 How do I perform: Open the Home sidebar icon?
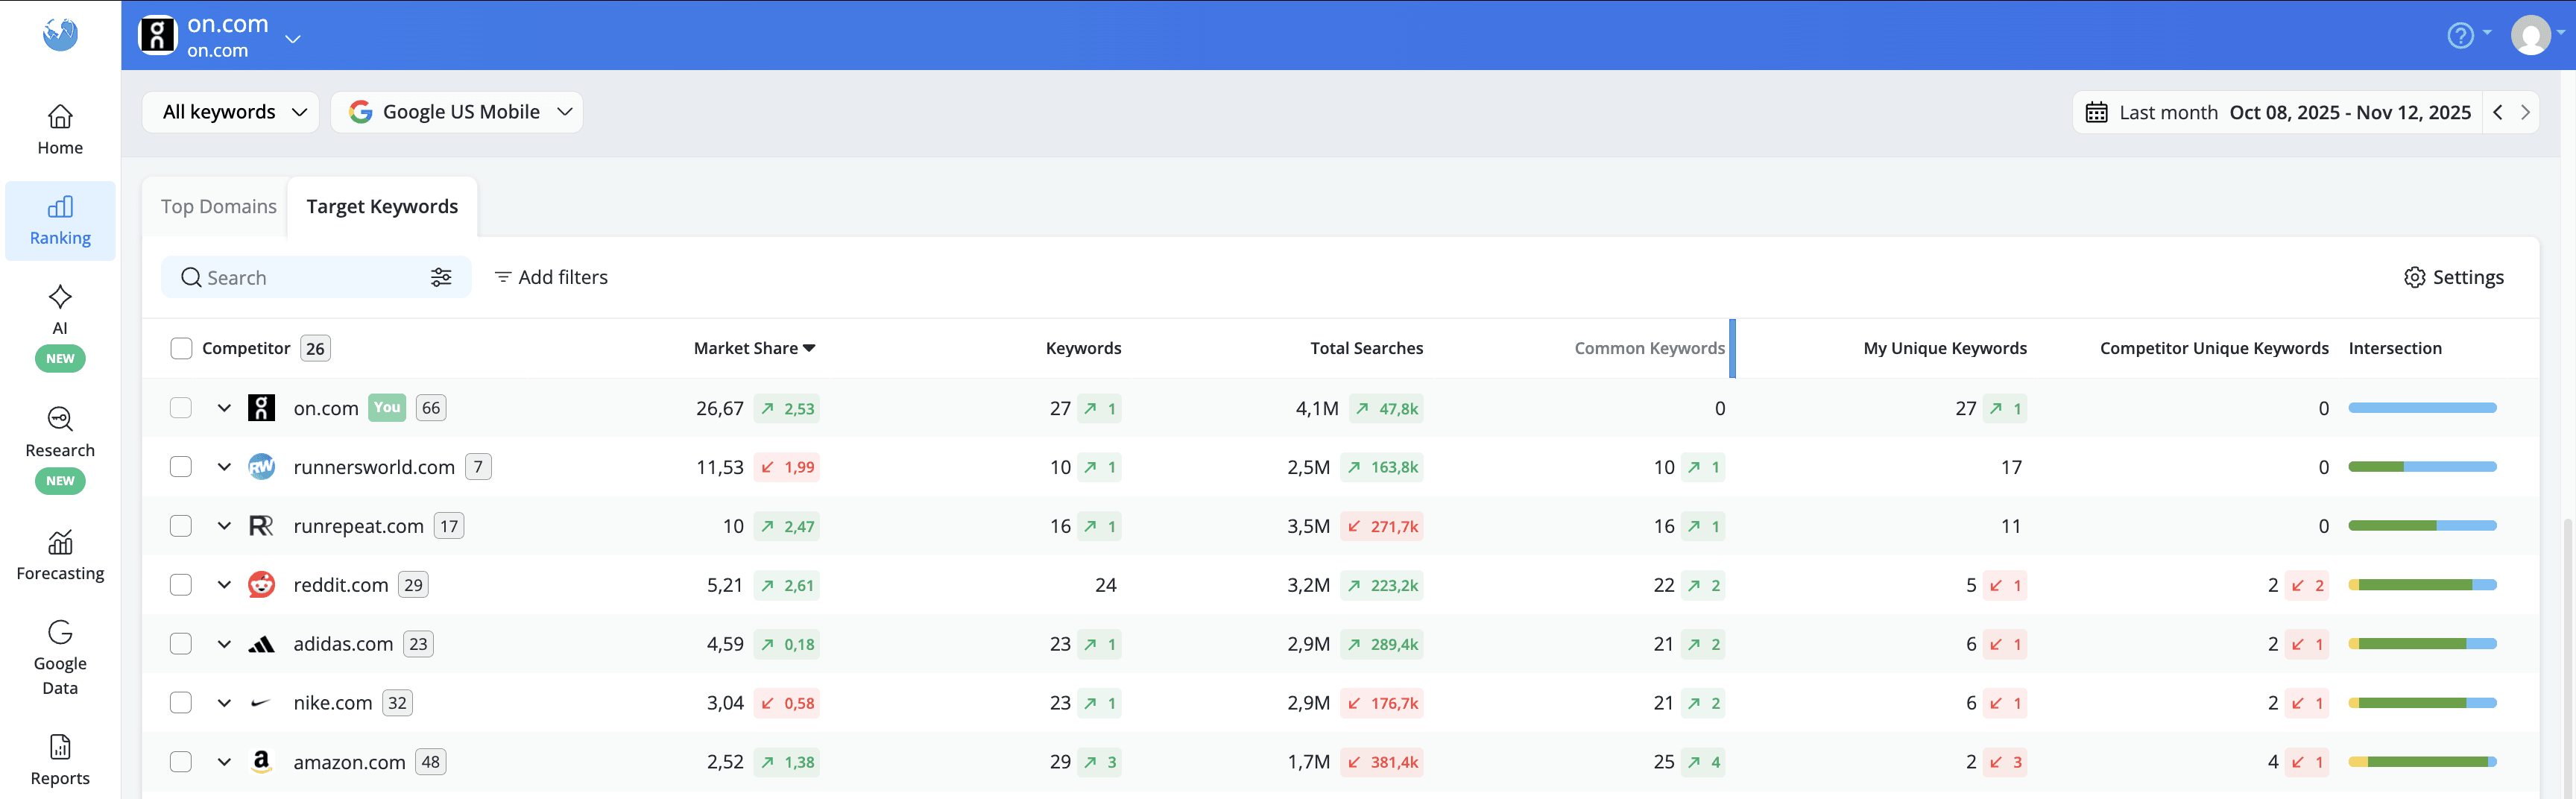click(60, 130)
